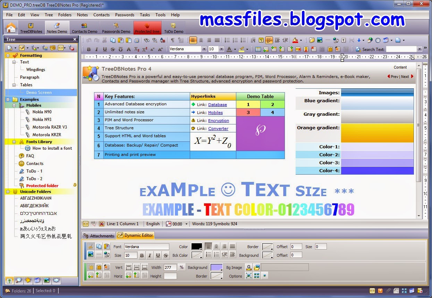Viewport: 432px width, 298px height.
Task: Toggle Bold B in Dynamic Editor
Action: pyautogui.click(x=142, y=255)
